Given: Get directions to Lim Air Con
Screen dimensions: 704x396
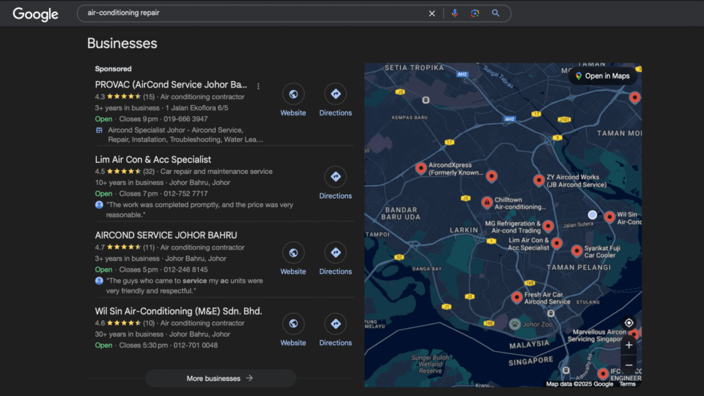Looking at the screenshot, I should pyautogui.click(x=335, y=177).
